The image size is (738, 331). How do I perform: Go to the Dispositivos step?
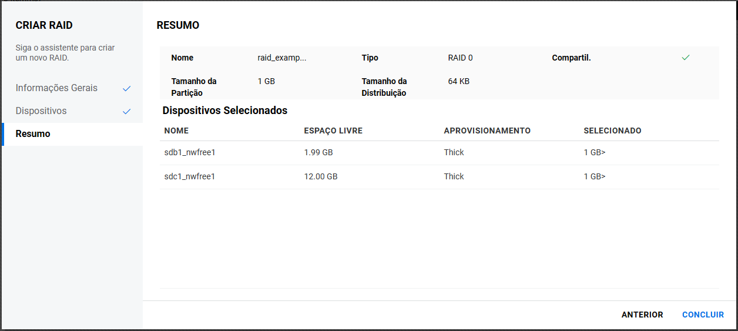coord(41,111)
